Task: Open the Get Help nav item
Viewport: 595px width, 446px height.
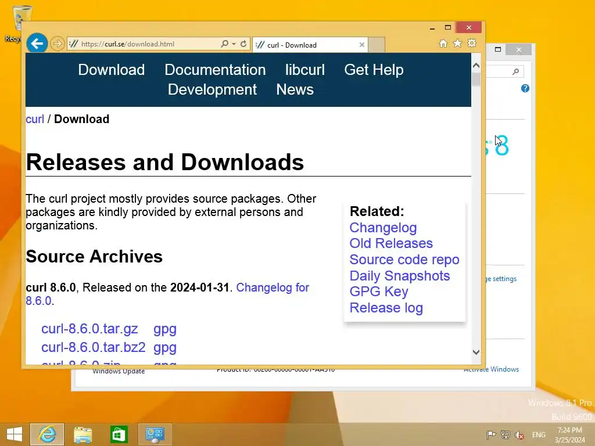Action: point(374,70)
